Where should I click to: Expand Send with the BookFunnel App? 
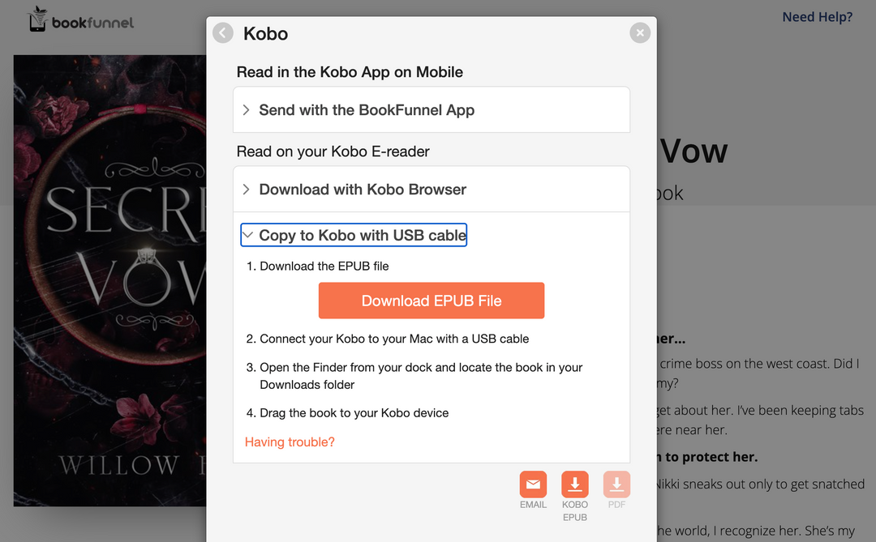click(x=367, y=110)
